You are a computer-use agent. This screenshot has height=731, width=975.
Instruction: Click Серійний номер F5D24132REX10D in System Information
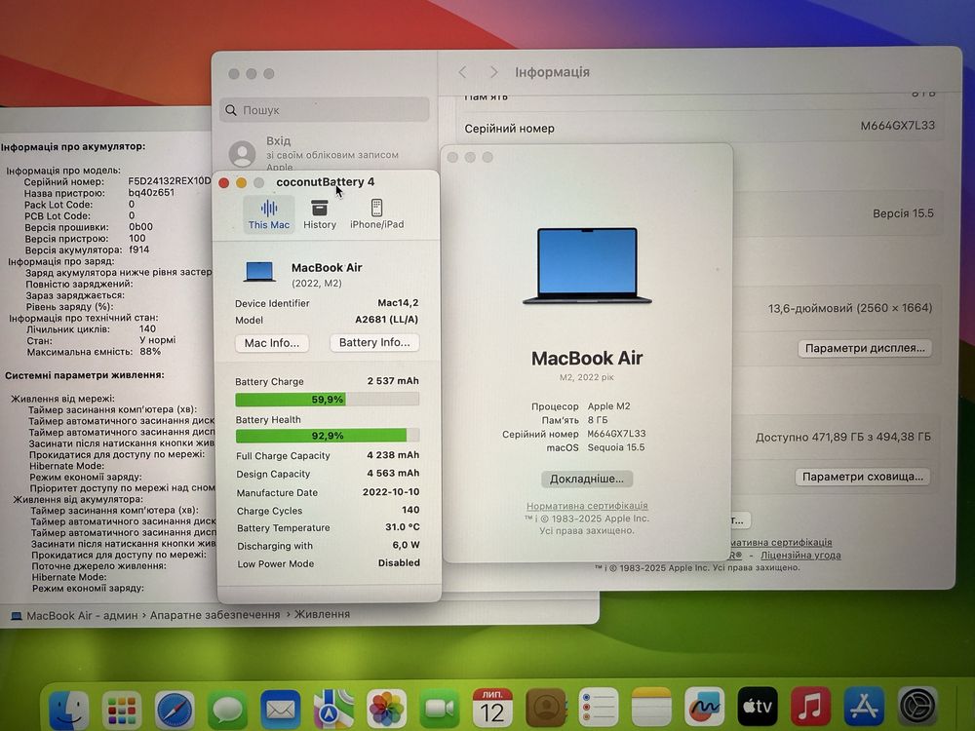click(118, 181)
